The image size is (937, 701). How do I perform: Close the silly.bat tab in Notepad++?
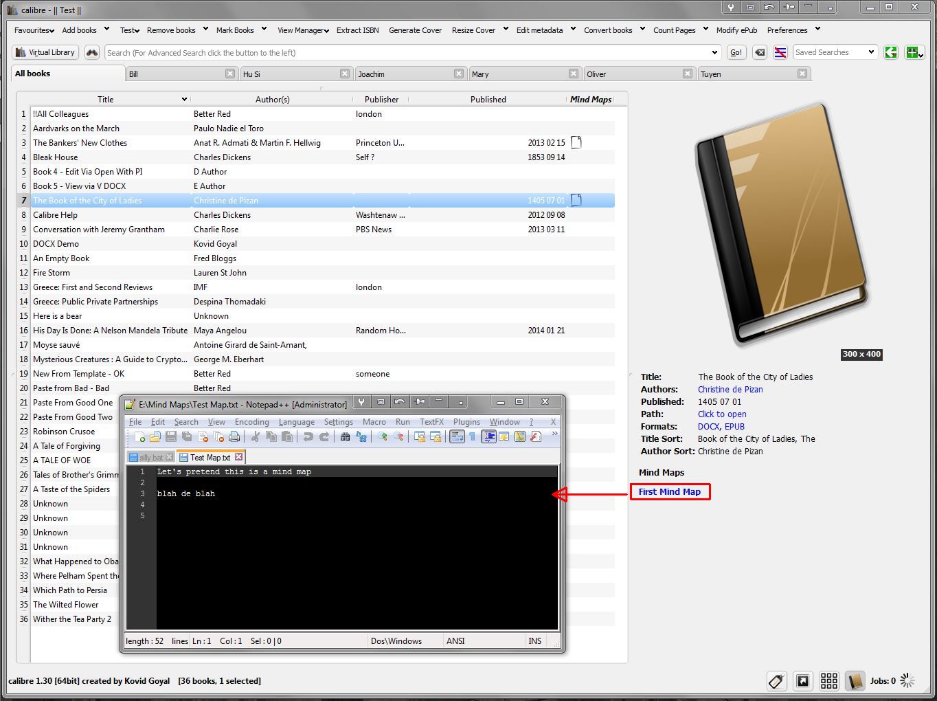click(x=170, y=457)
